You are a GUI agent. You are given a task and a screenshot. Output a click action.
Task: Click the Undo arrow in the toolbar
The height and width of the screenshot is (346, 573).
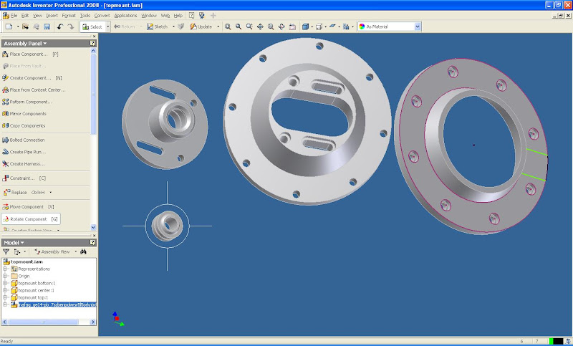pyautogui.click(x=60, y=27)
